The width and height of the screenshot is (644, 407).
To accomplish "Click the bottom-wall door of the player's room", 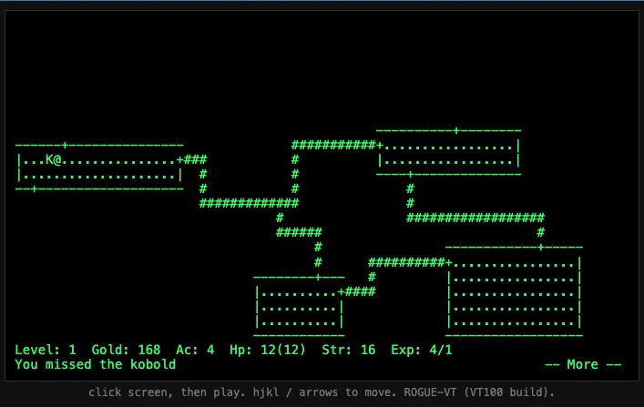I will (34, 188).
